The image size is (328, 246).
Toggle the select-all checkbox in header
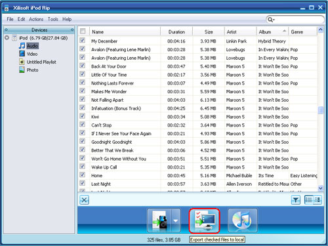(x=83, y=31)
